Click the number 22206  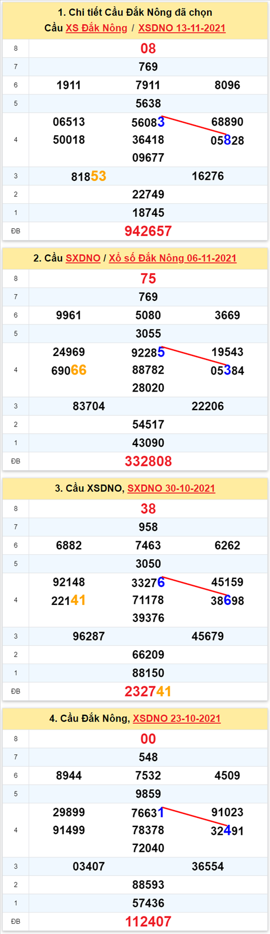coord(208,406)
